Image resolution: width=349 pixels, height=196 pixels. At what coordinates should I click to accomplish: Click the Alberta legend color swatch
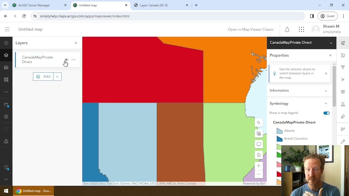pos(279,131)
